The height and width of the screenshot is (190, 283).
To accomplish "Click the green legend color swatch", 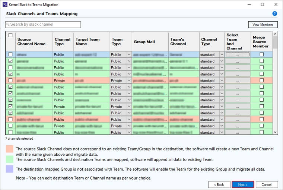I will [x=10, y=159].
